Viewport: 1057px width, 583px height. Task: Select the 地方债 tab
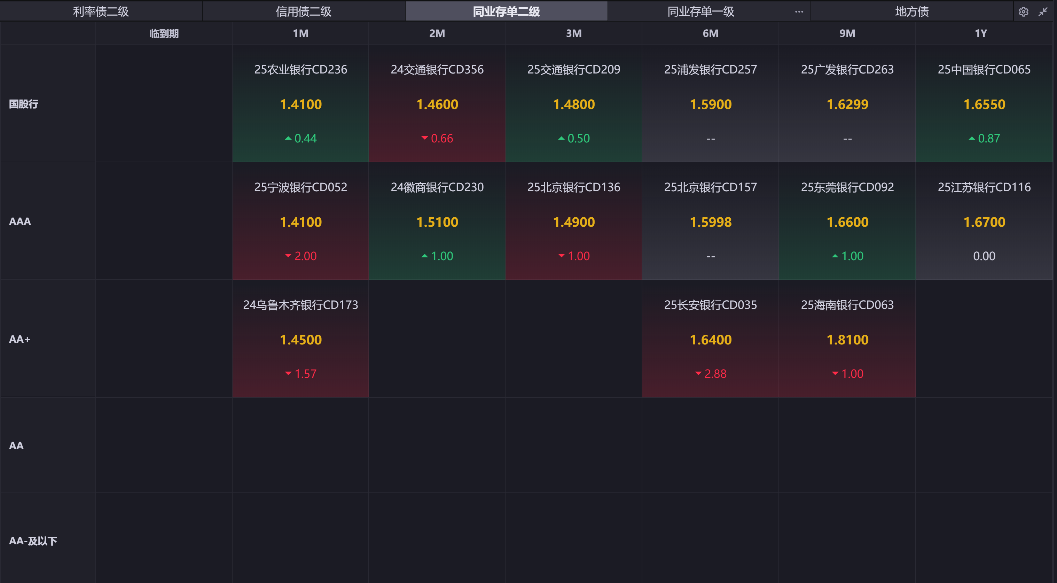pyautogui.click(x=911, y=11)
